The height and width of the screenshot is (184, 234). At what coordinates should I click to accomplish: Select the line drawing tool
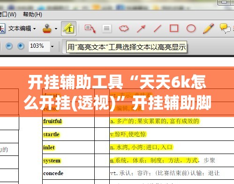click(158, 29)
